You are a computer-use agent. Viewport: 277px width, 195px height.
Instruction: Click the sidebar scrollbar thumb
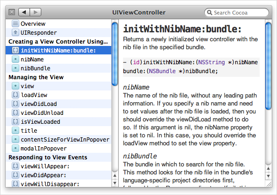115,54
